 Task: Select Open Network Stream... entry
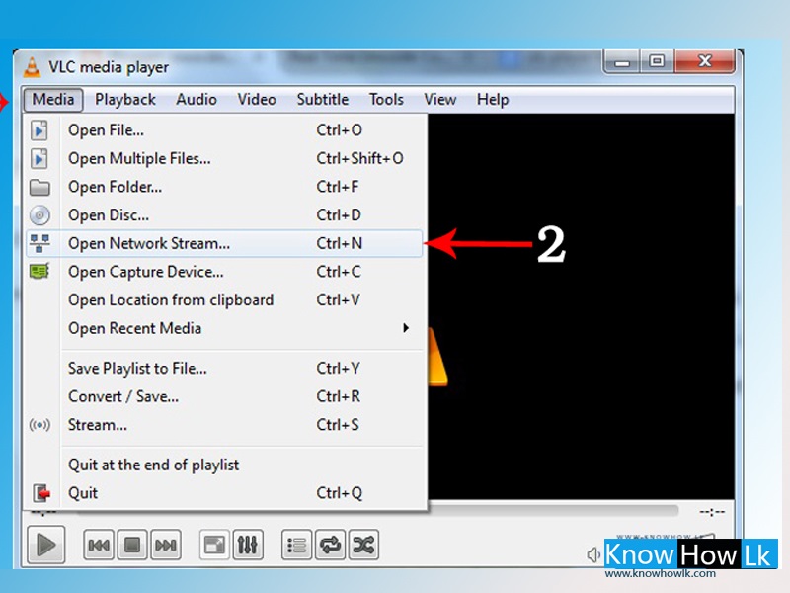pyautogui.click(x=224, y=243)
